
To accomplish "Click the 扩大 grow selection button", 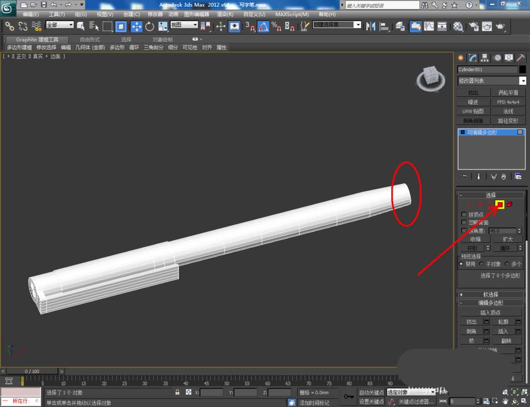I will (x=508, y=239).
